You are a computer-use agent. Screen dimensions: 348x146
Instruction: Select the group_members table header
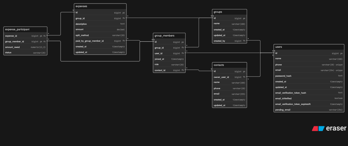pos(169,36)
